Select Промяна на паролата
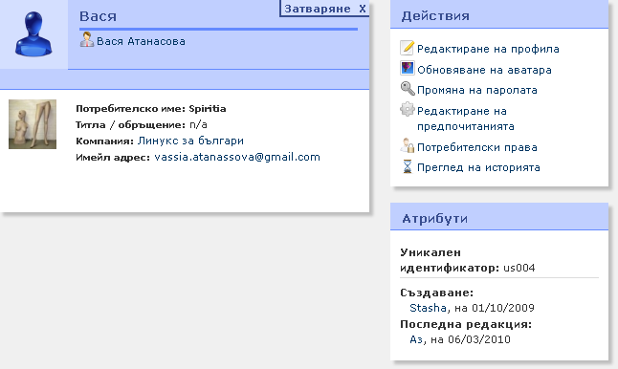 coord(477,90)
